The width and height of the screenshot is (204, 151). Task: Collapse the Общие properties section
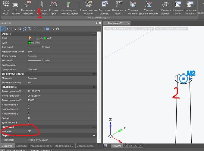(96, 34)
